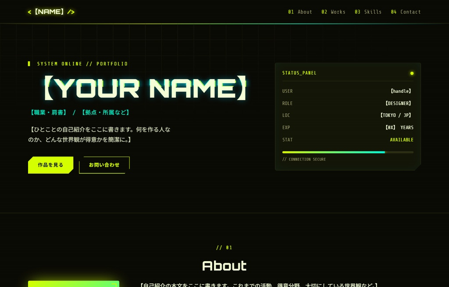Click the 【職業・肩書】 subtitle text
The image size is (449, 287).
pos(48,112)
